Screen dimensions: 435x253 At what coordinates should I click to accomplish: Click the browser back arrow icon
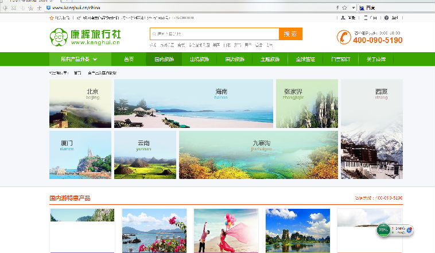coord(5,8)
